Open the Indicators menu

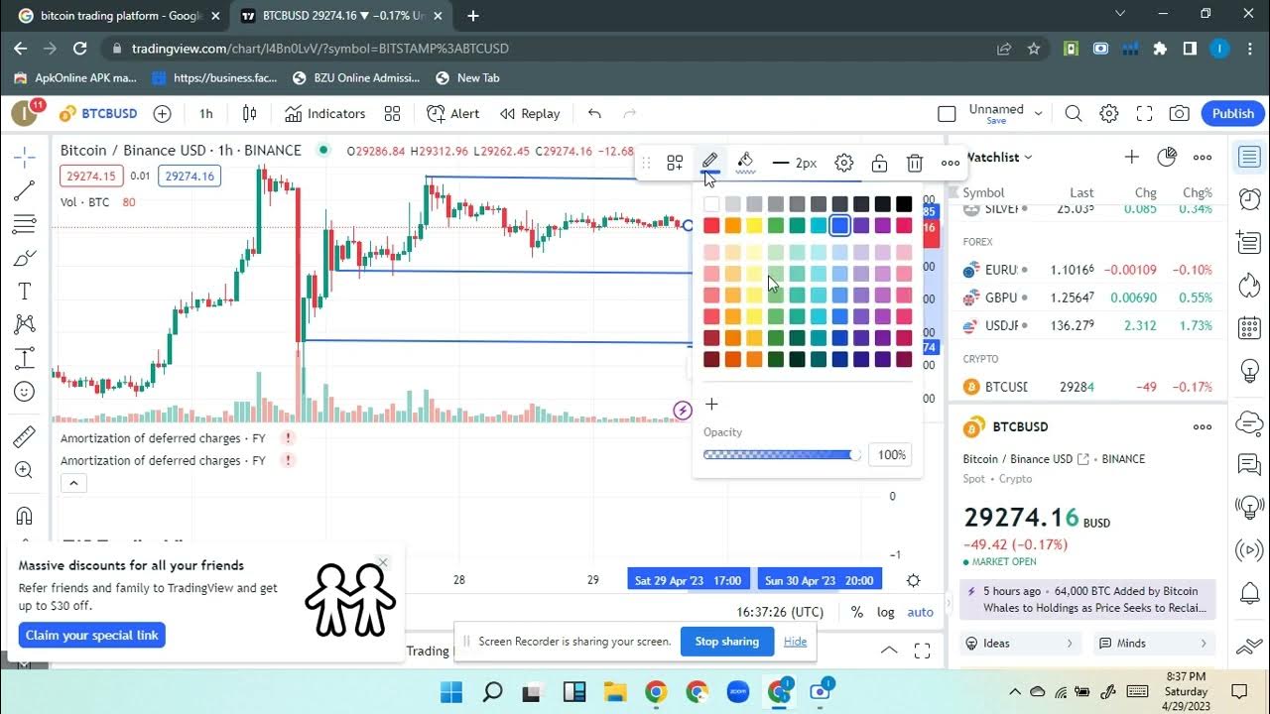click(x=325, y=114)
